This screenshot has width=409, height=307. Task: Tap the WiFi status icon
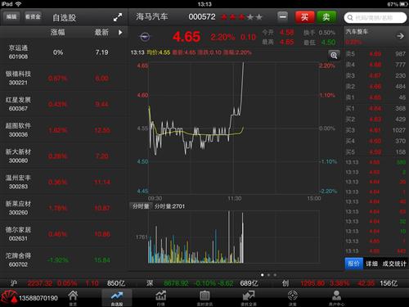(x=18, y=4)
